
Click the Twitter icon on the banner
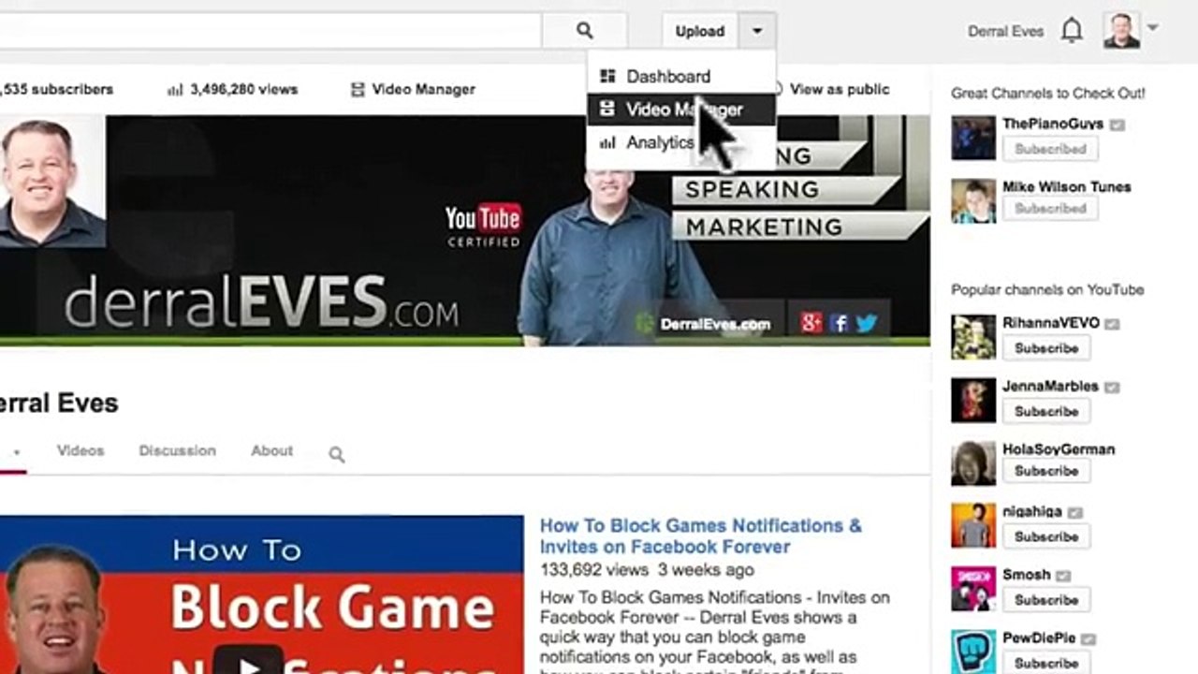click(867, 323)
